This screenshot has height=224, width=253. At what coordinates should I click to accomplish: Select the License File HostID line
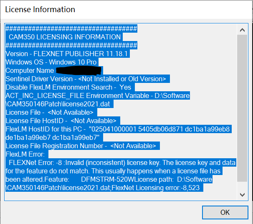63,121
